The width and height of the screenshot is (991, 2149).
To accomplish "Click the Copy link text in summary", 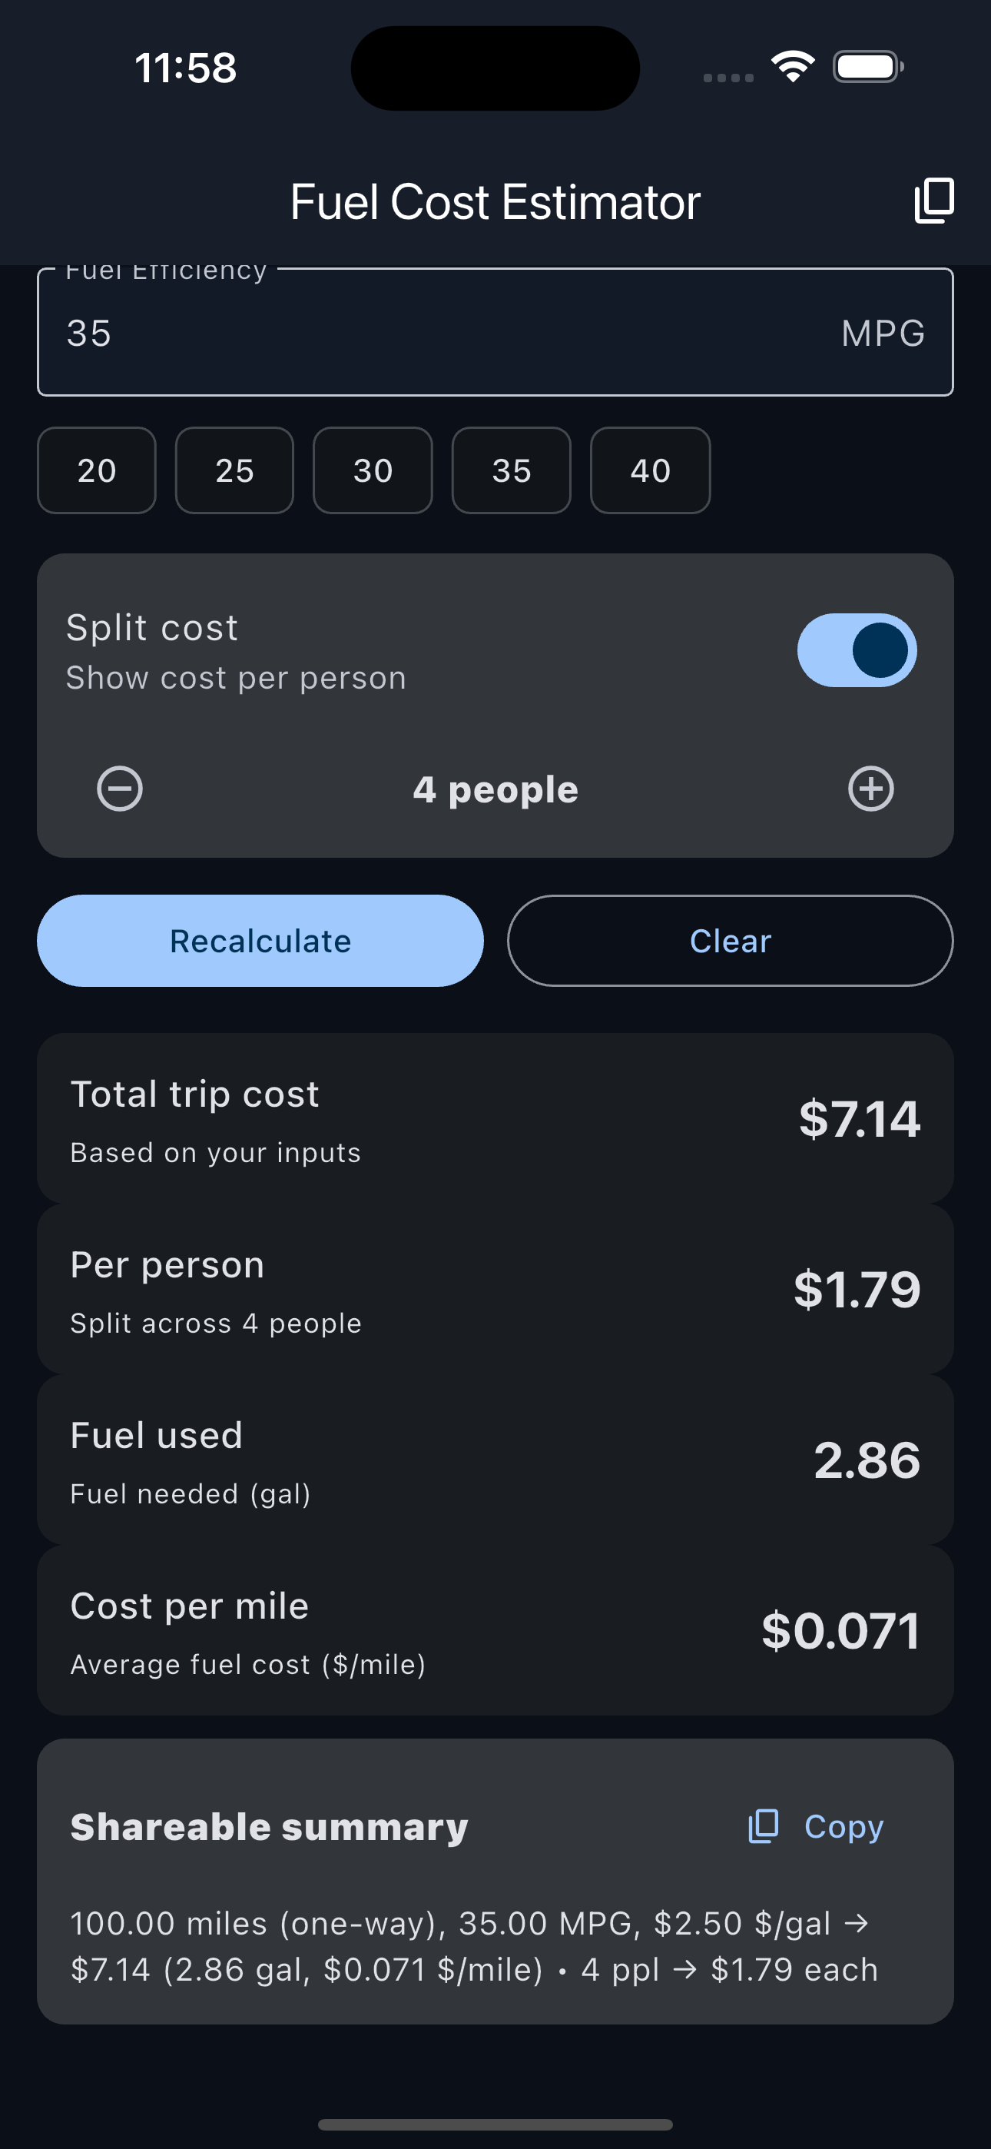I will coord(844,1826).
